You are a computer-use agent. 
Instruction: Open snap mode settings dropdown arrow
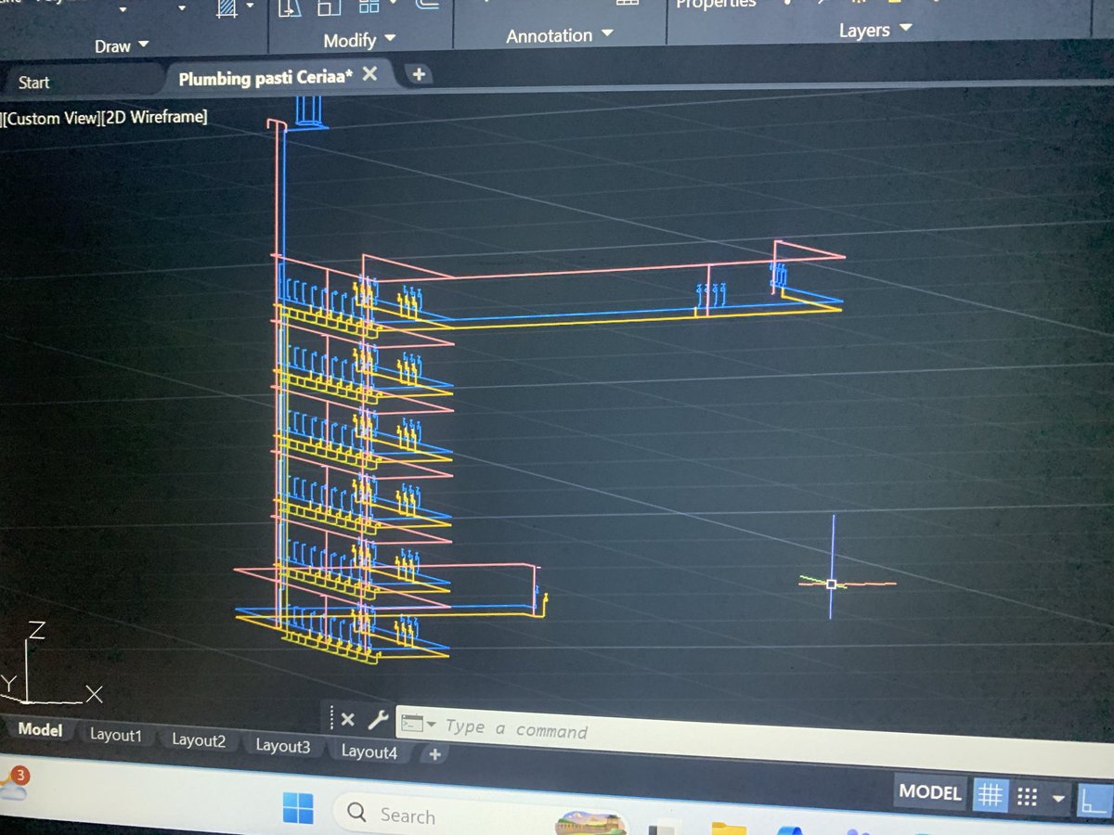point(1057,799)
